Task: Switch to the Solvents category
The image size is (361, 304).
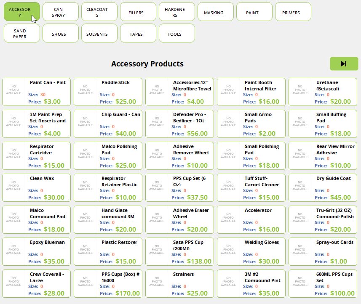Action: click(99, 33)
